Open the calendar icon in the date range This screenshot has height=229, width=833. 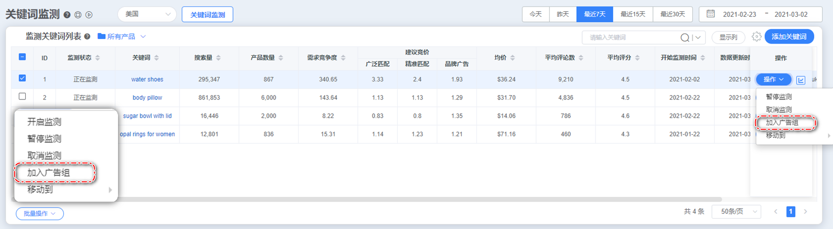pos(711,14)
